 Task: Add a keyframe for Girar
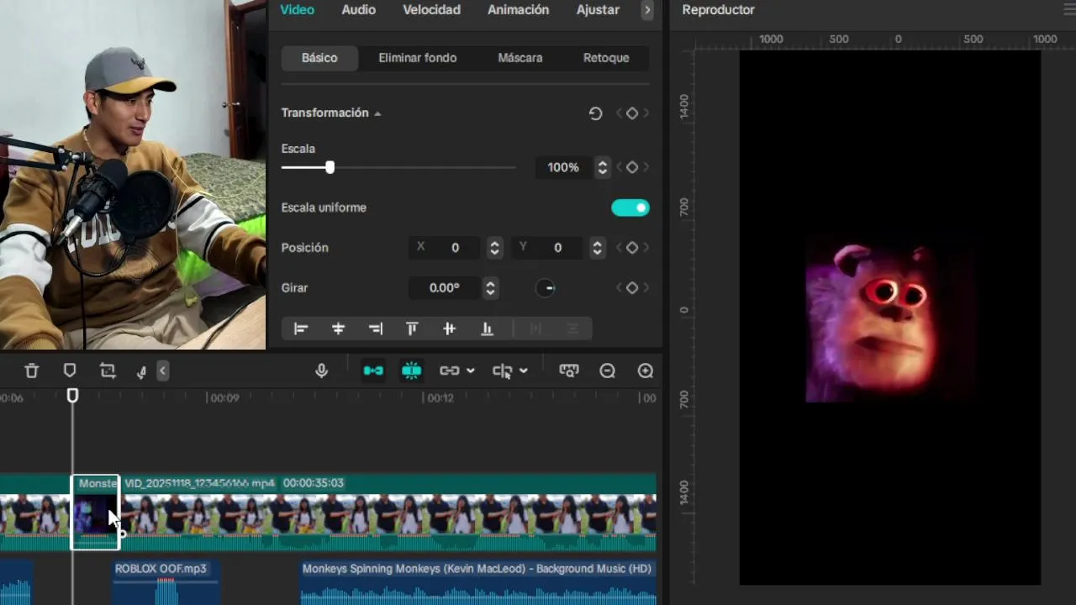pos(632,287)
